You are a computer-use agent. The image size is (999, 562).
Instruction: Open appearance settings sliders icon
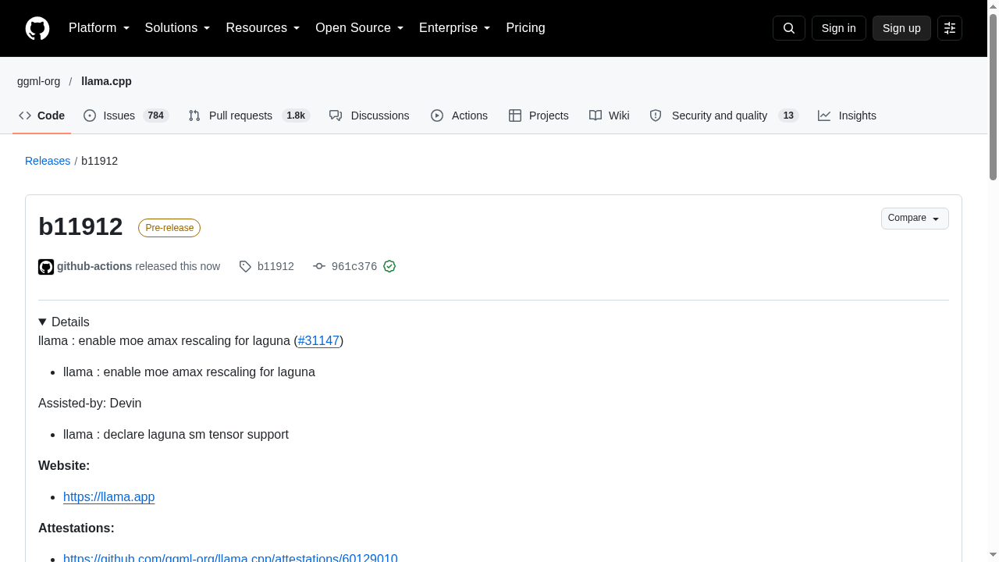tap(950, 28)
